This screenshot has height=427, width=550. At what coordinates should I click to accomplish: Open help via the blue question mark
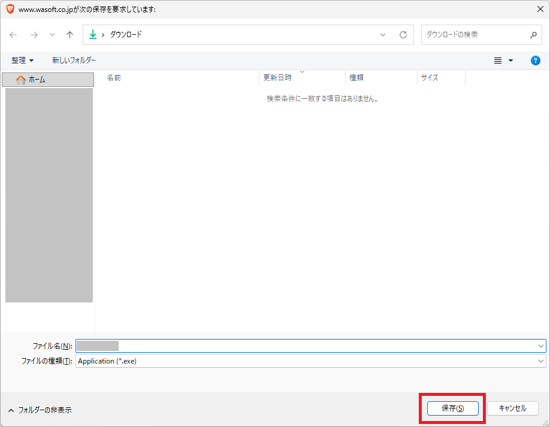pos(535,60)
